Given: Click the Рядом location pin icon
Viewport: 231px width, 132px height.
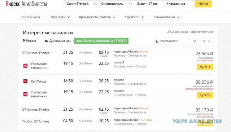Looking at the screenshot, I should [24, 41].
